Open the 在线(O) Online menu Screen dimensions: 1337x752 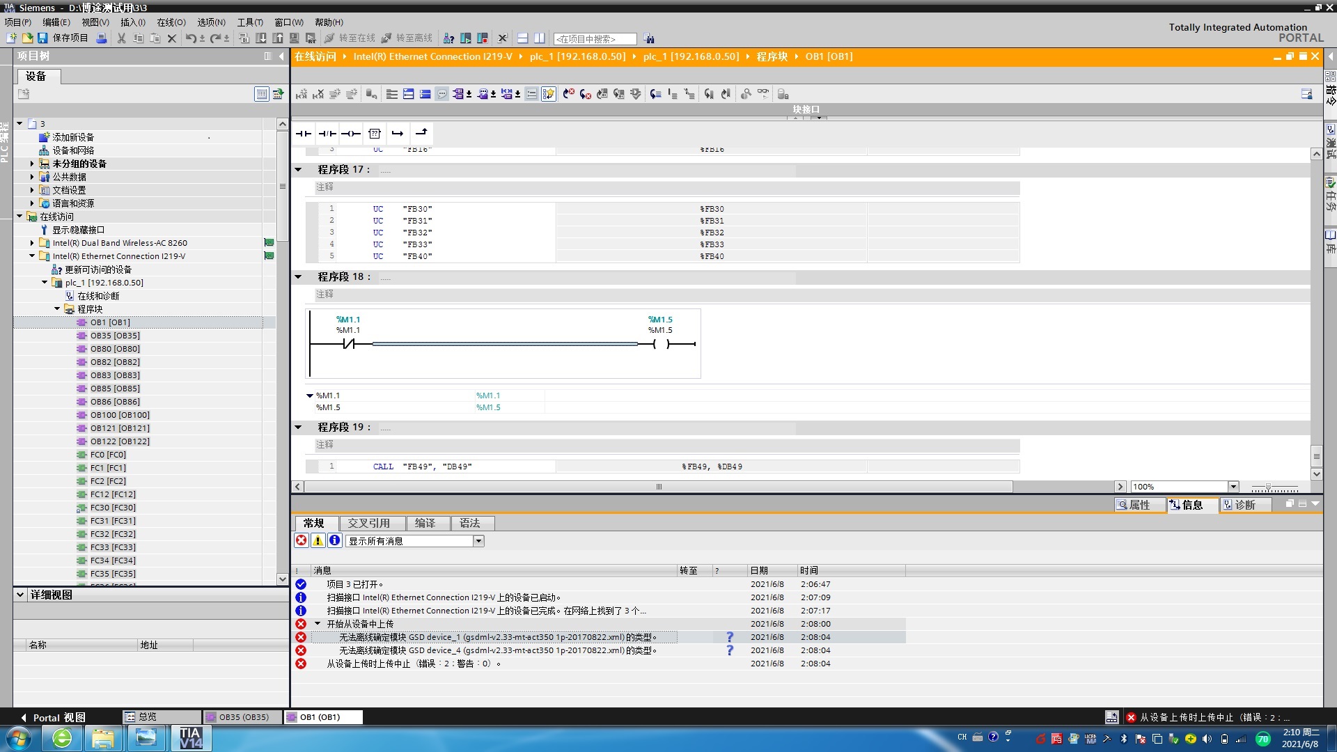[171, 22]
